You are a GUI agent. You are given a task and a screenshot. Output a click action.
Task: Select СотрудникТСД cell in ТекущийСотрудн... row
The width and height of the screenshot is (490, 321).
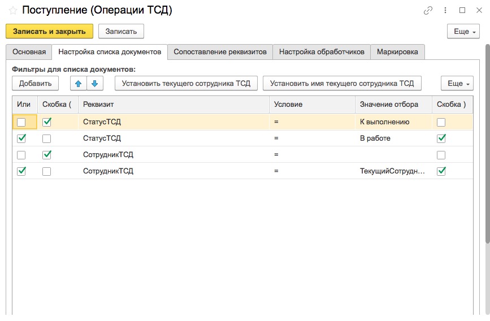point(174,171)
